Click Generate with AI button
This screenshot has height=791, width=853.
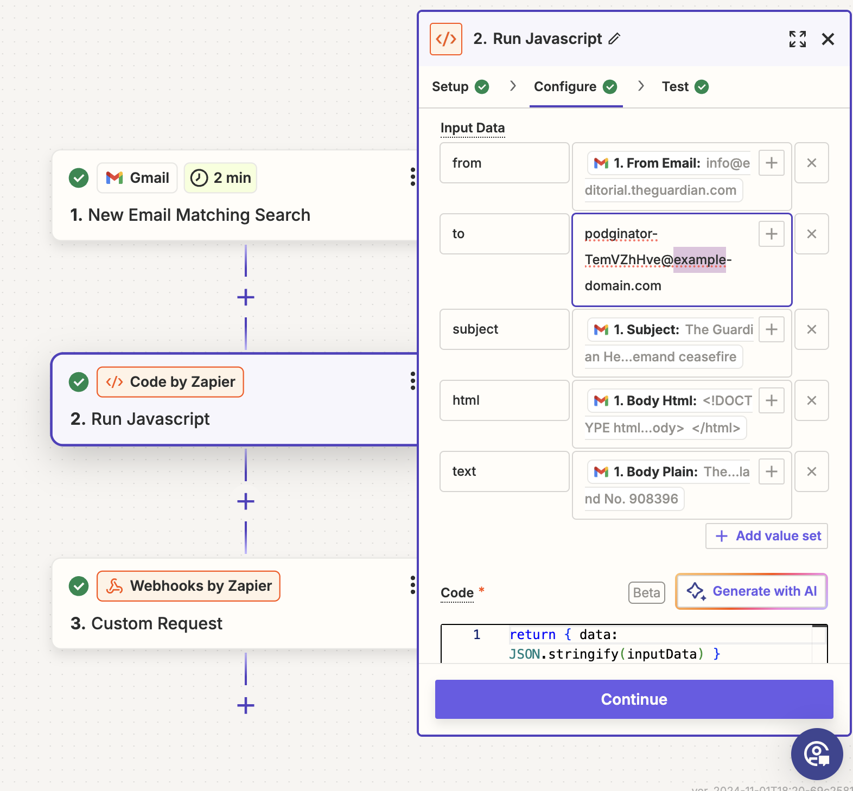(751, 591)
